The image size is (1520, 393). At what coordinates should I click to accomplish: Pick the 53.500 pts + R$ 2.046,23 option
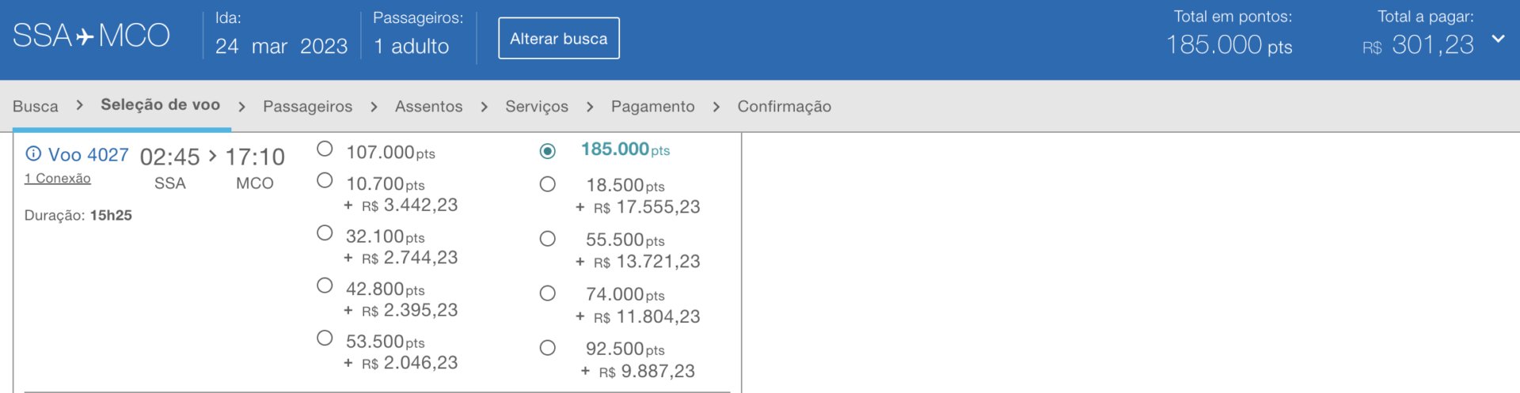click(x=325, y=338)
